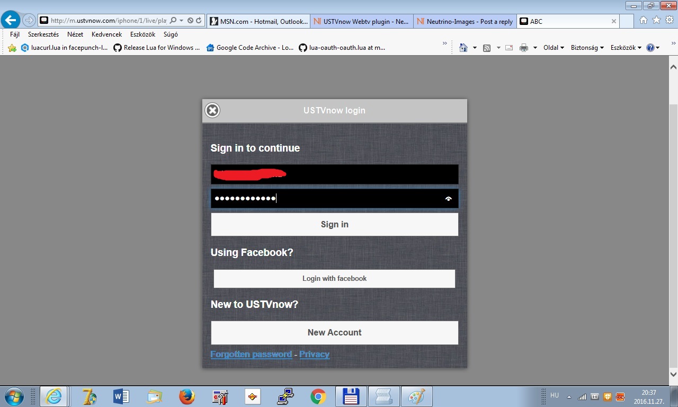The width and height of the screenshot is (678, 407).
Task: Click Login with facebook button
Action: (x=334, y=279)
